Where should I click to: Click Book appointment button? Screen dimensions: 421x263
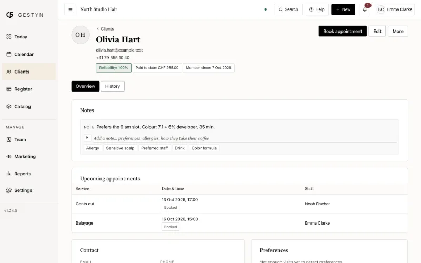coord(343,31)
